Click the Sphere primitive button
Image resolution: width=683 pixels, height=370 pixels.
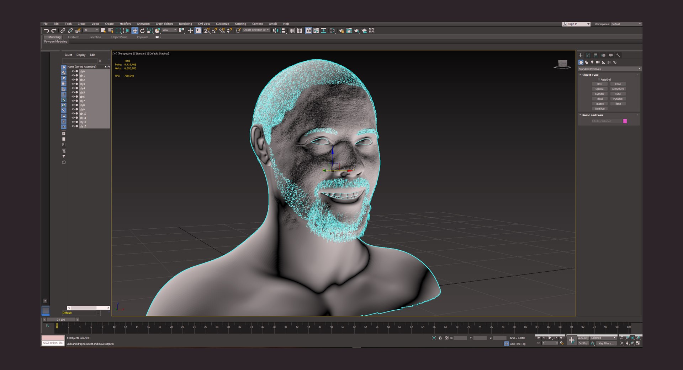[x=599, y=89]
